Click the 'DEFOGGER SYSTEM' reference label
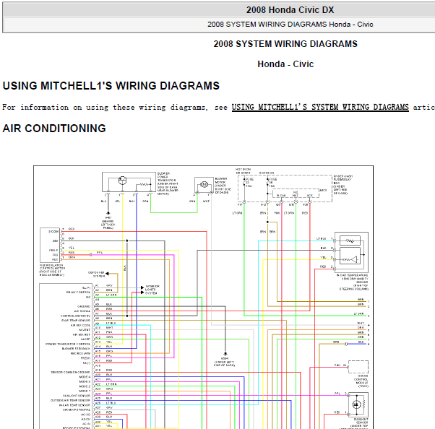This screenshot has width=435, height=429. (96, 274)
